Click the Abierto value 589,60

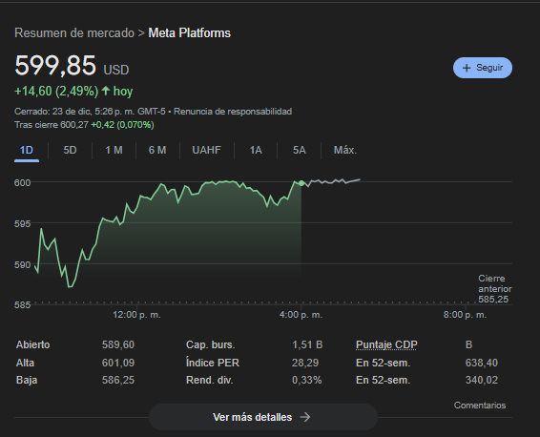(x=118, y=344)
